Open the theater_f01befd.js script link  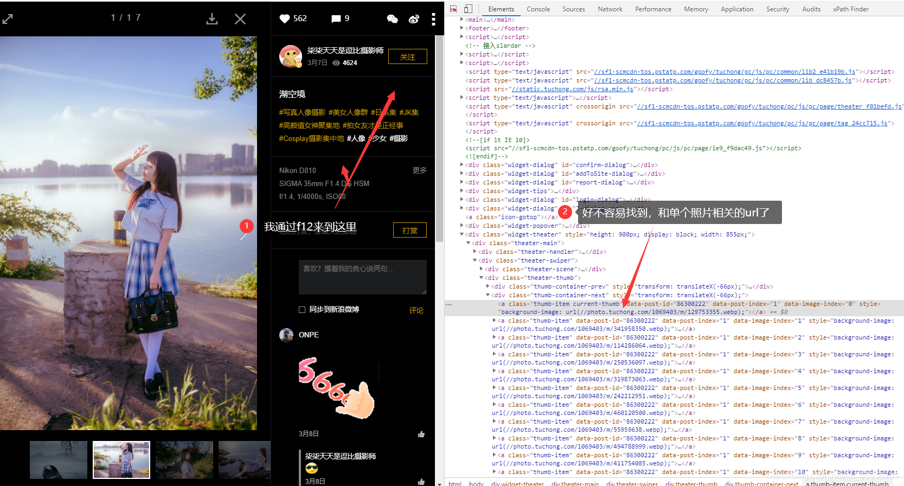tap(769, 106)
